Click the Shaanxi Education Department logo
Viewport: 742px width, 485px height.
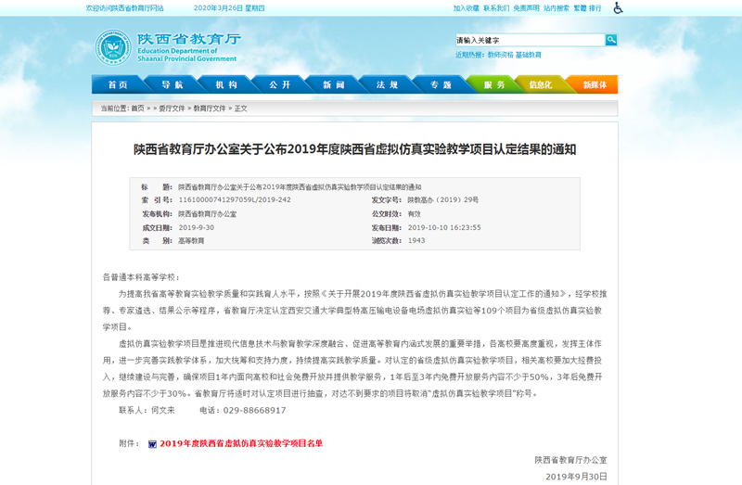[112, 47]
